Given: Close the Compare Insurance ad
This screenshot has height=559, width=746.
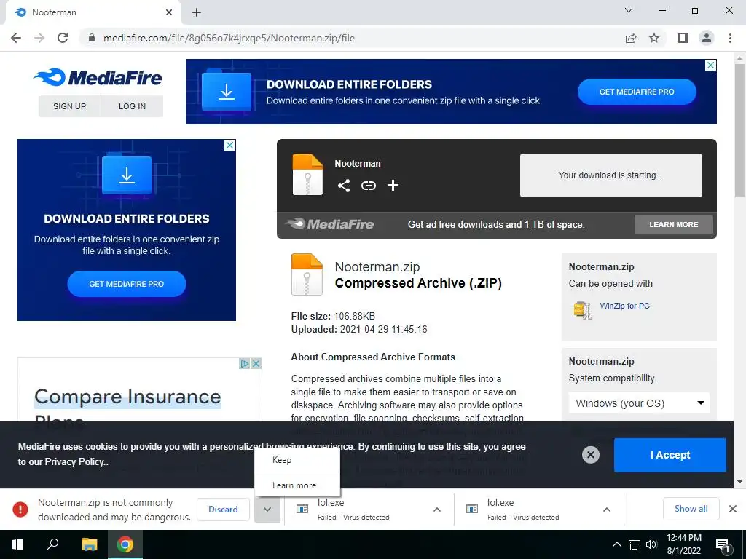Looking at the screenshot, I should [x=256, y=364].
